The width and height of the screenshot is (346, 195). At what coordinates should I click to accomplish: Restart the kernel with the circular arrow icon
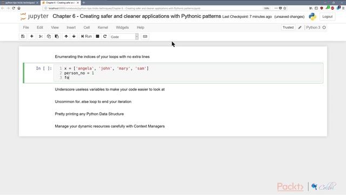click(105, 36)
